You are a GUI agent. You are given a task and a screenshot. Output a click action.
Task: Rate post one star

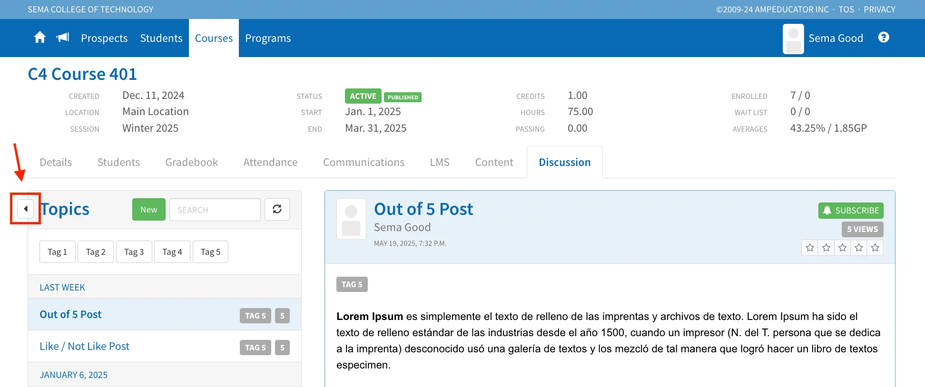810,248
